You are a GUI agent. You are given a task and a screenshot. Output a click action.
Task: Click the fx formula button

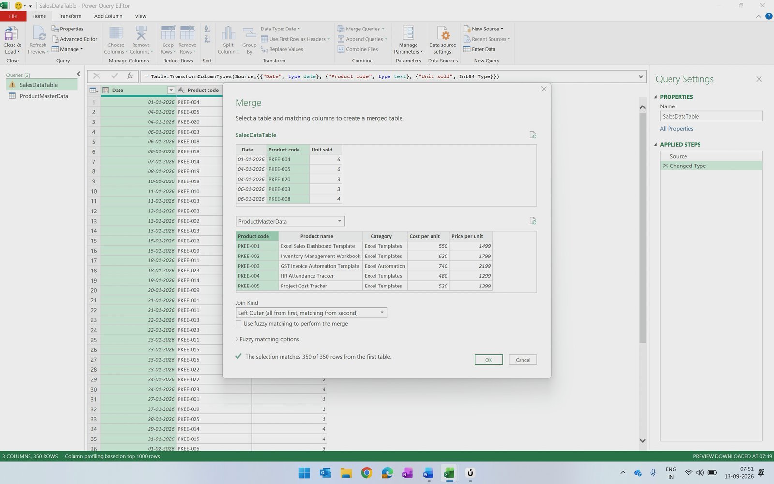pyautogui.click(x=130, y=76)
